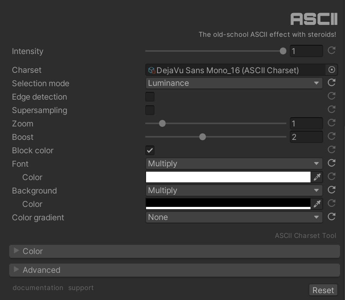345x300 pixels.
Task: Open the Charset object picker
Action: (332, 70)
